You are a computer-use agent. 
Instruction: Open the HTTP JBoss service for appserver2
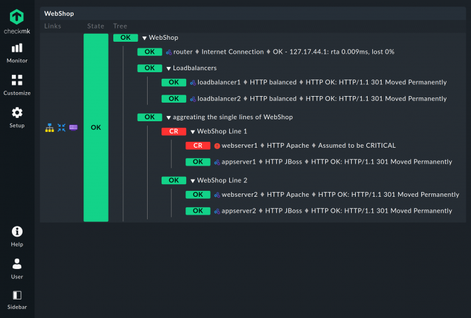point(284,211)
